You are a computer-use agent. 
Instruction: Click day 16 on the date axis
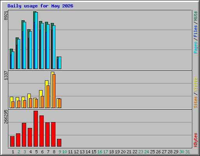100,152
